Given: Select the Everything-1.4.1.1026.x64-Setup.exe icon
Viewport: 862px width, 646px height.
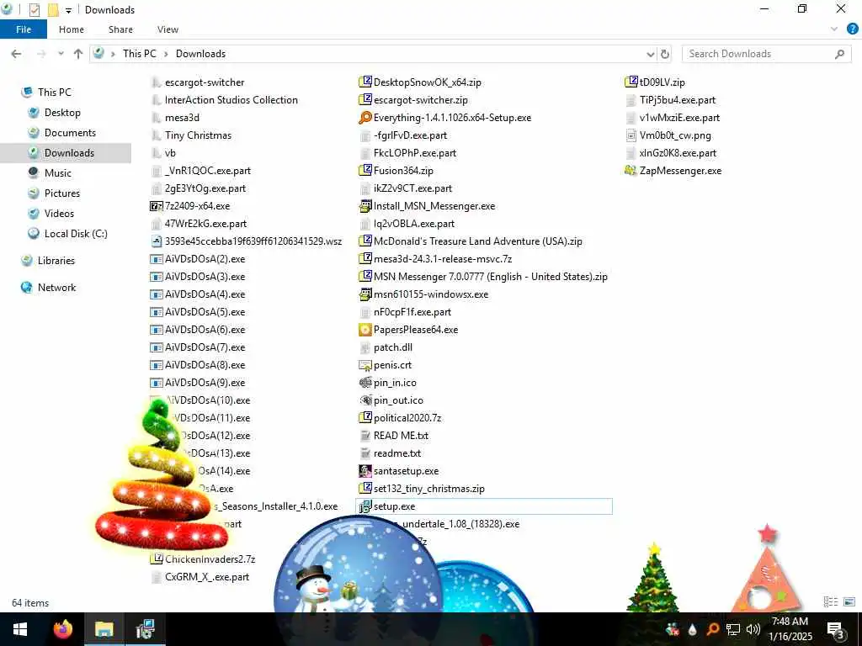Looking at the screenshot, I should coord(365,118).
